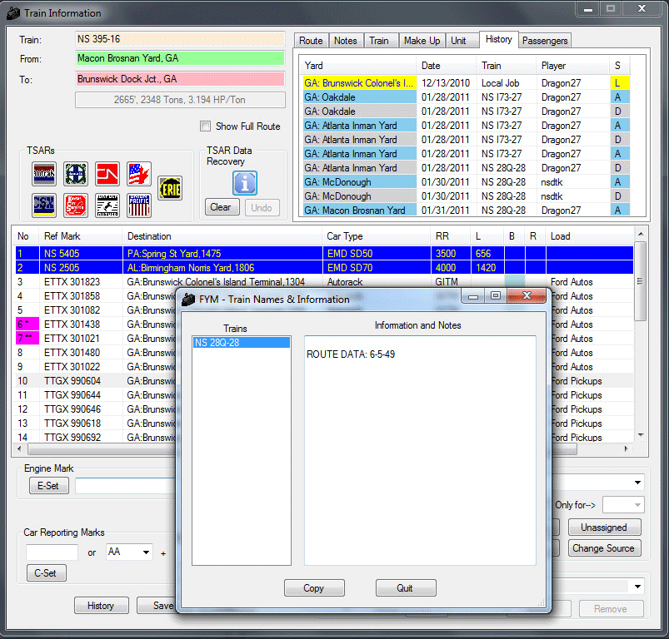
Task: Click the Remove button
Action: point(611,609)
